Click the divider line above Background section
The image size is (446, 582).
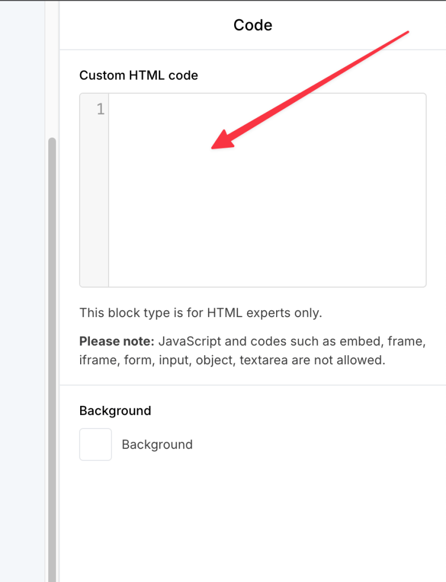252,385
